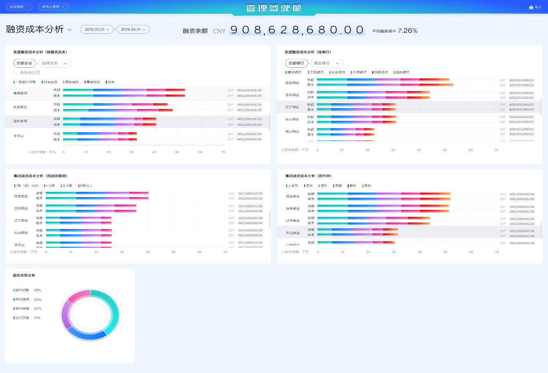Click the teal segment of the donut chart

pyautogui.click(x=114, y=312)
